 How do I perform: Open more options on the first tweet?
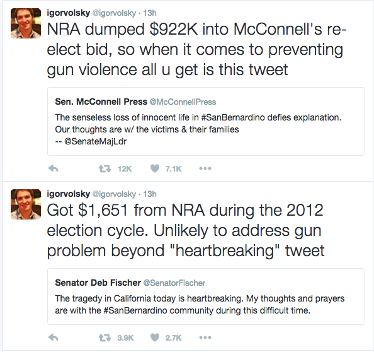205,168
